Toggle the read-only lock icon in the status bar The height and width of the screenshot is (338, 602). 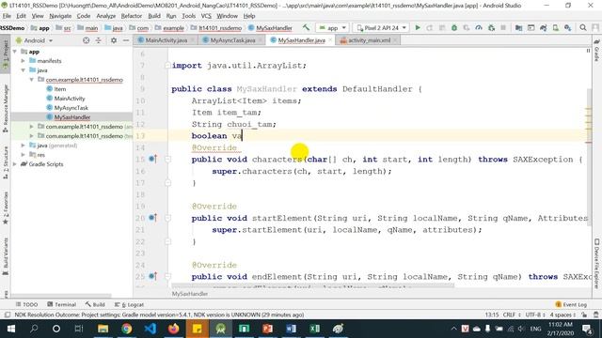(x=584, y=315)
